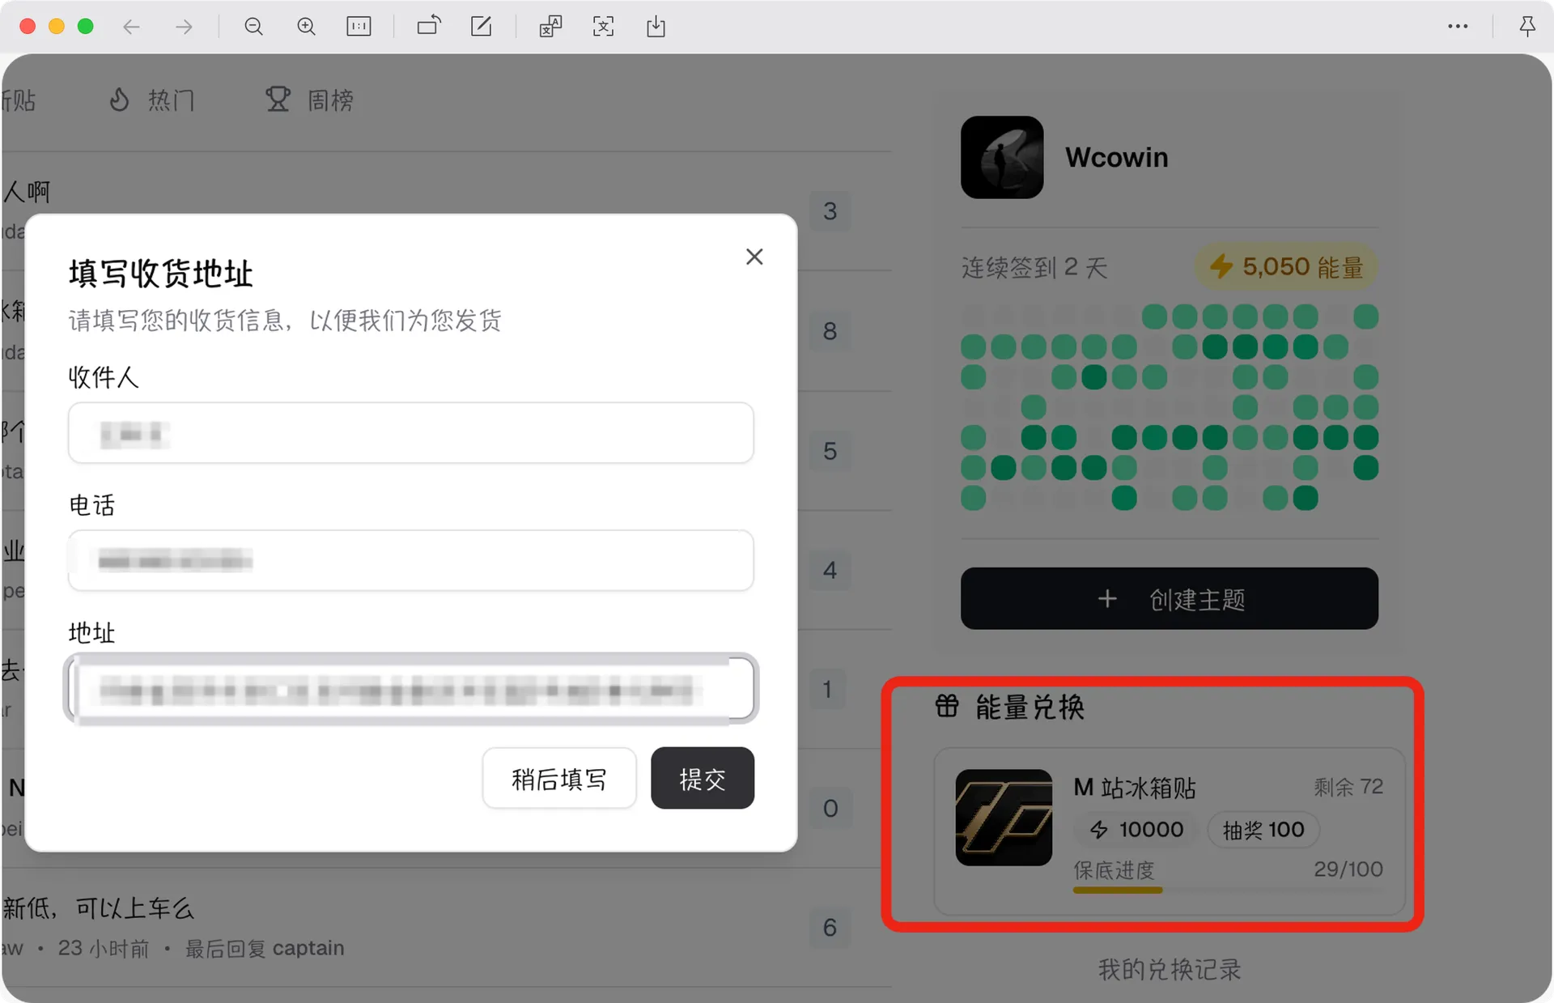The image size is (1554, 1003).
Task: Open the 热门 tab
Action: (x=152, y=100)
